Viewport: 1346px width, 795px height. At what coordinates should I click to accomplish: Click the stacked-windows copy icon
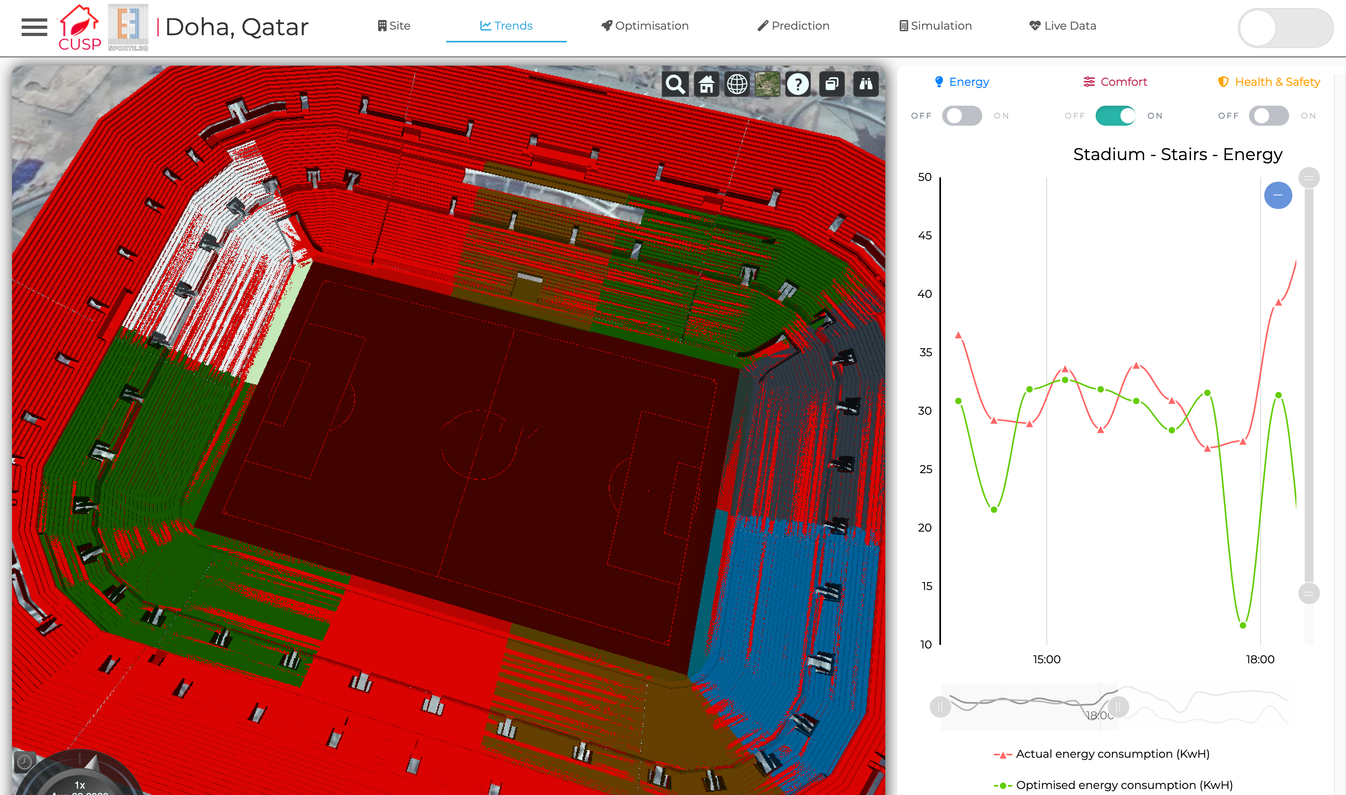[832, 84]
